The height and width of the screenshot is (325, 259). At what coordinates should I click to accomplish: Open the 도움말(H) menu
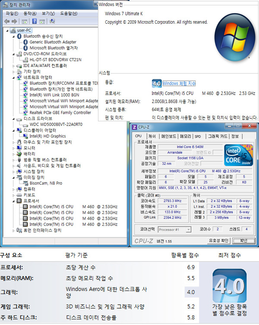69,13
